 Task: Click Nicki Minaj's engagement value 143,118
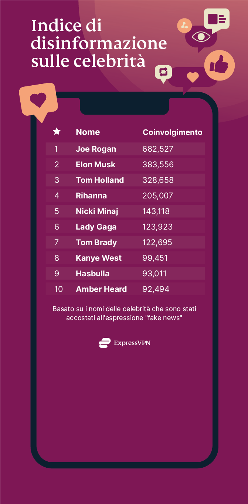point(156,211)
